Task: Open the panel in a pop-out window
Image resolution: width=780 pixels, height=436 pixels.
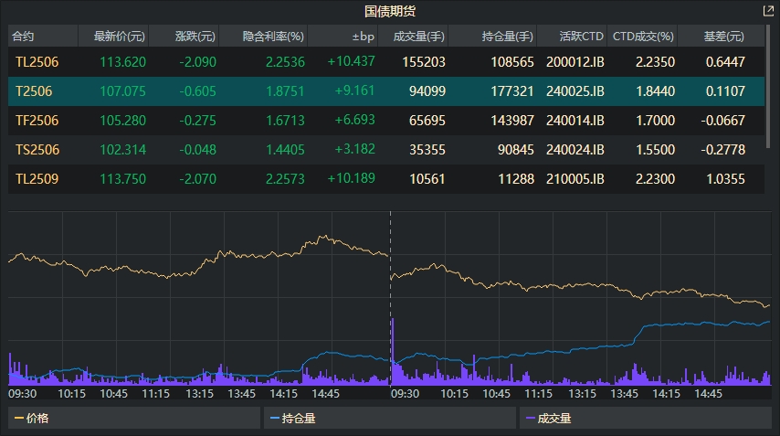Action: tap(767, 11)
